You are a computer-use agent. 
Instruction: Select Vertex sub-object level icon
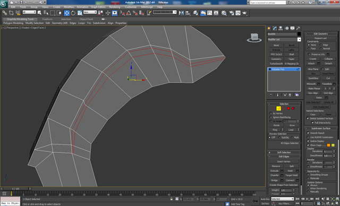[x=274, y=108]
